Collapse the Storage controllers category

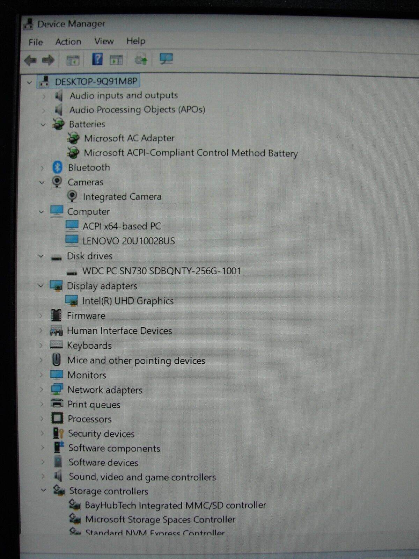pos(43,491)
